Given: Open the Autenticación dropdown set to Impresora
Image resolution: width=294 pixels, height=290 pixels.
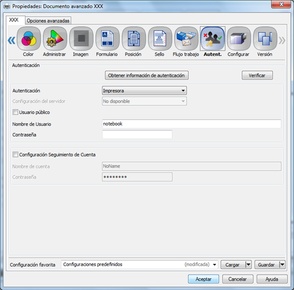Looking at the screenshot, I should pyautogui.click(x=144, y=90).
